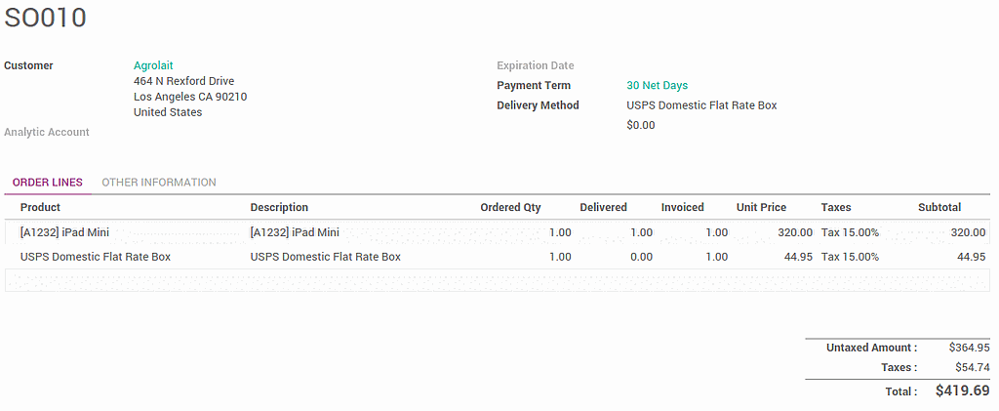This screenshot has height=411, width=999.
Task: Click the Delivered column header
Action: point(603,207)
